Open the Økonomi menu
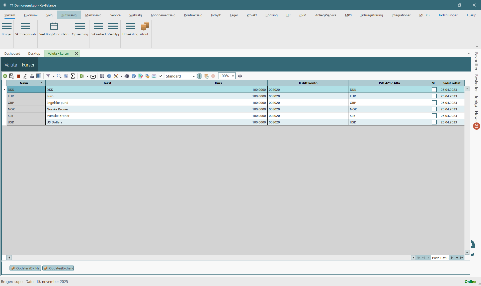 (x=31, y=15)
